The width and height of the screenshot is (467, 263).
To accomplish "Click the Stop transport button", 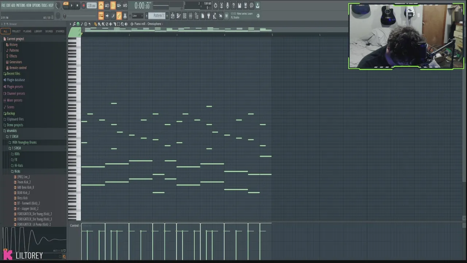I will pos(77,5).
